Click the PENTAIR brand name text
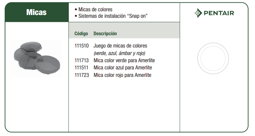255x136 pixels. tap(219, 13)
